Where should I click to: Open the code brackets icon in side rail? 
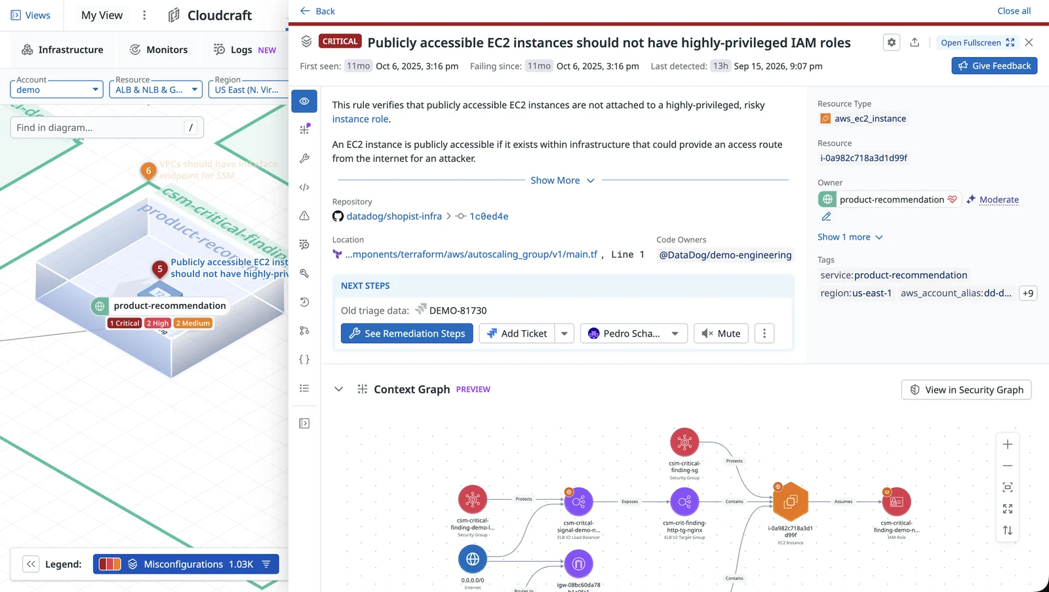click(x=304, y=187)
